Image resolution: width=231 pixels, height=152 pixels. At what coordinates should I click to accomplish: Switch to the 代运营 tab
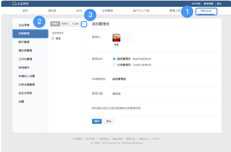(75, 24)
